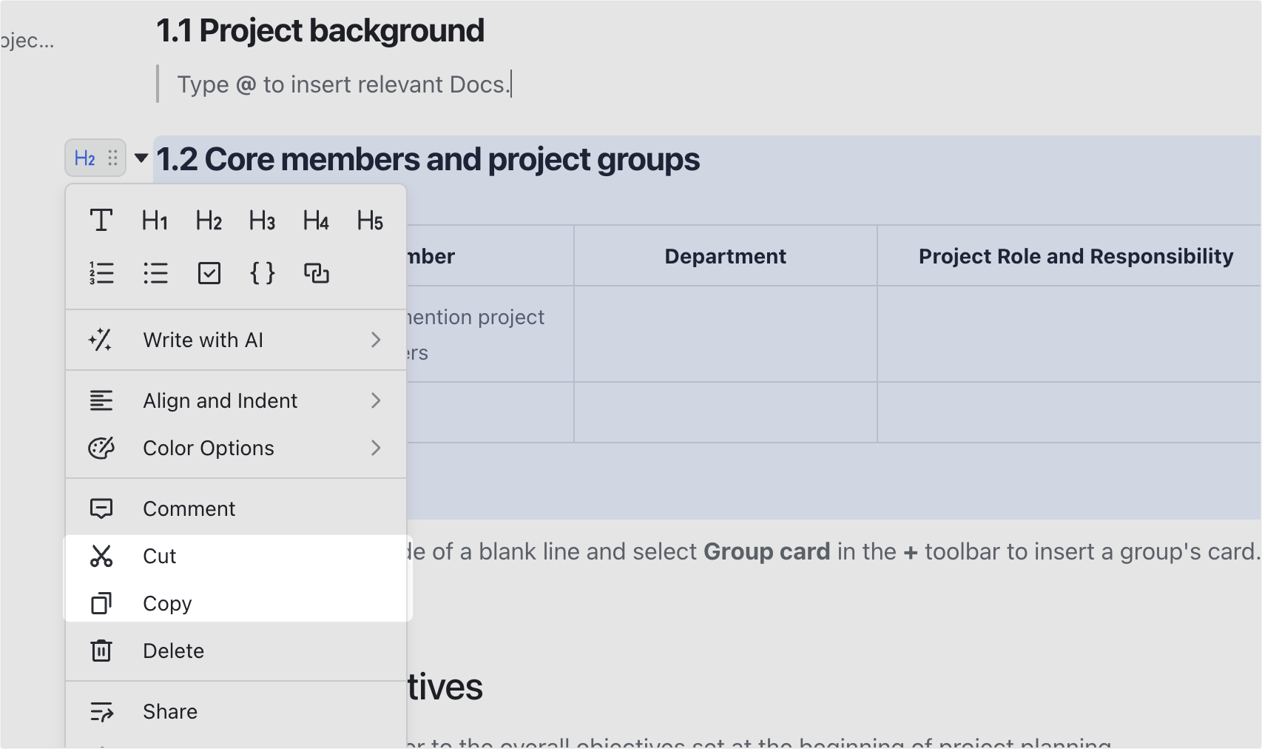Set block to Heading 3
This screenshot has width=1262, height=749.
click(262, 220)
